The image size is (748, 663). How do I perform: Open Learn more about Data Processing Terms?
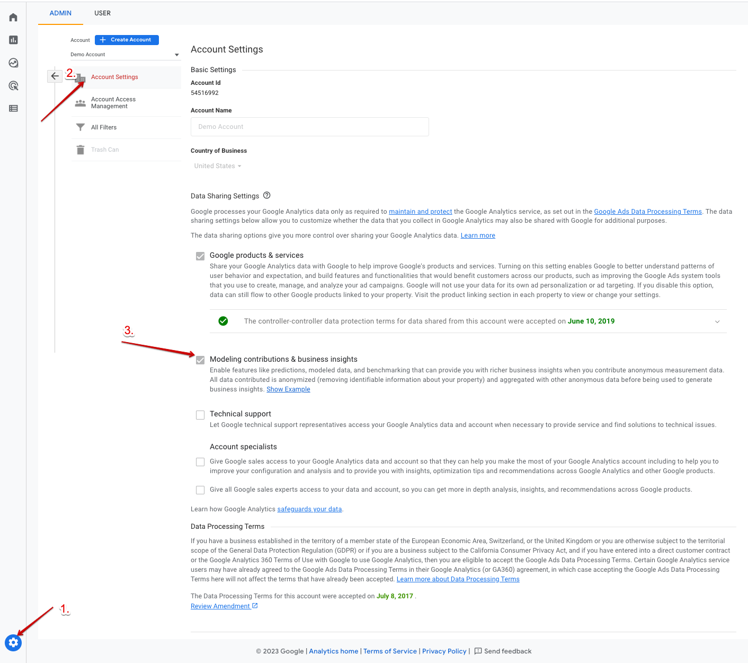coord(458,579)
